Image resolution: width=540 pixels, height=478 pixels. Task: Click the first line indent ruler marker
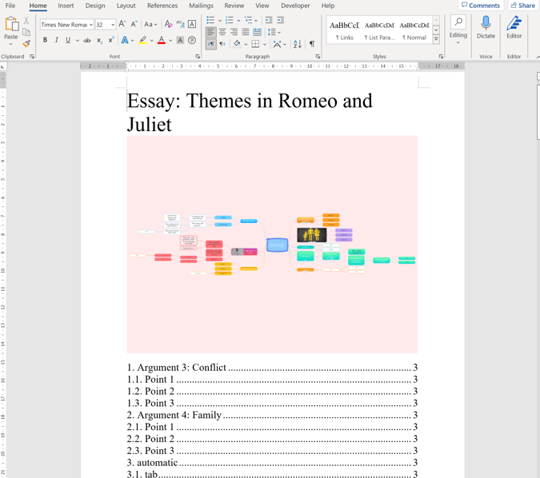pos(126,63)
